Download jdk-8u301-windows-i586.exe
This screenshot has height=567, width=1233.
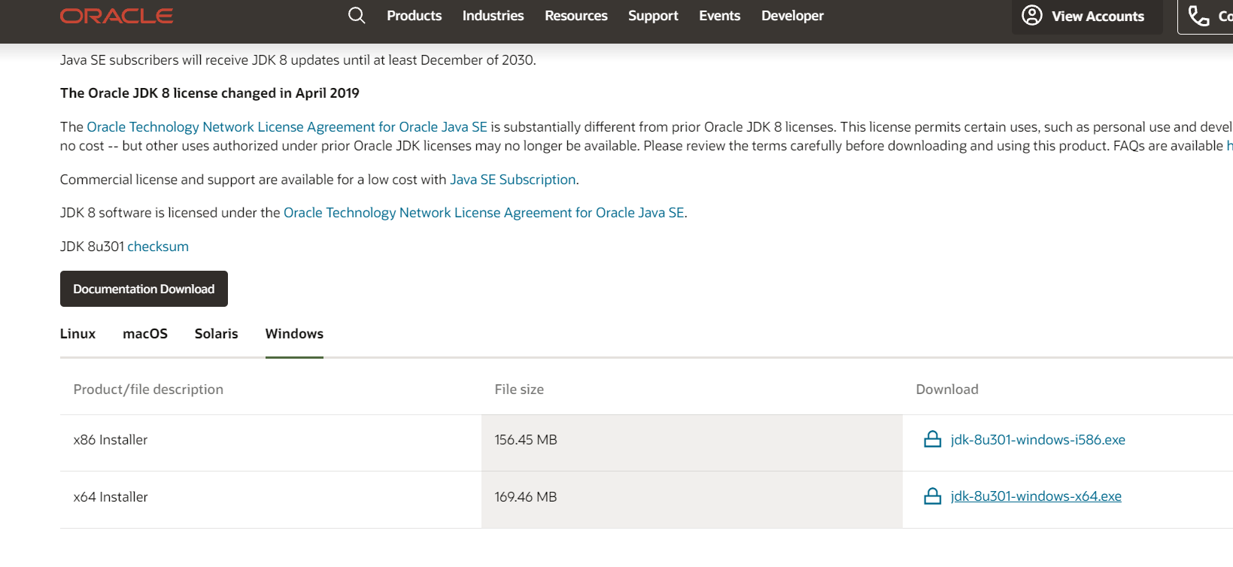1038,440
